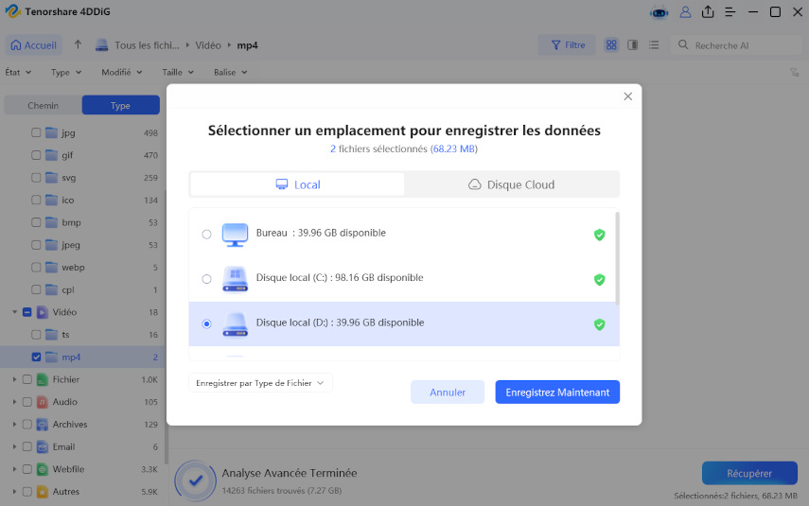The height and width of the screenshot is (506, 809).
Task: Open the title bar hamburger menu icon
Action: pos(730,12)
